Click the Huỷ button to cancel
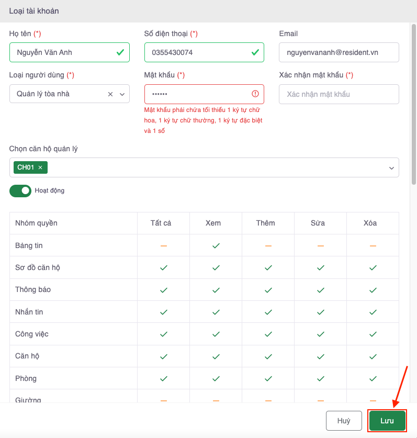417x438 pixels. (x=344, y=421)
